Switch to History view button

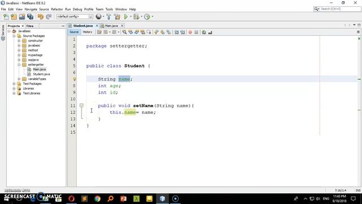pyautogui.click(x=88, y=32)
